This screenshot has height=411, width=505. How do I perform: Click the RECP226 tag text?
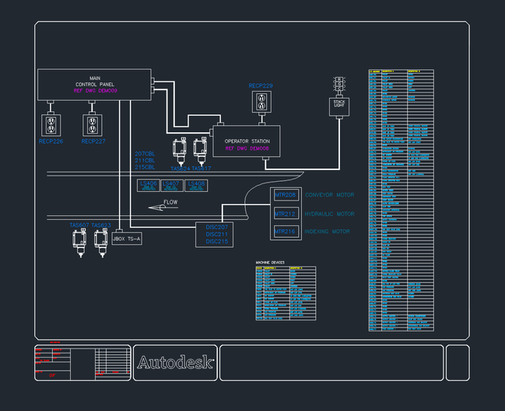[51, 141]
